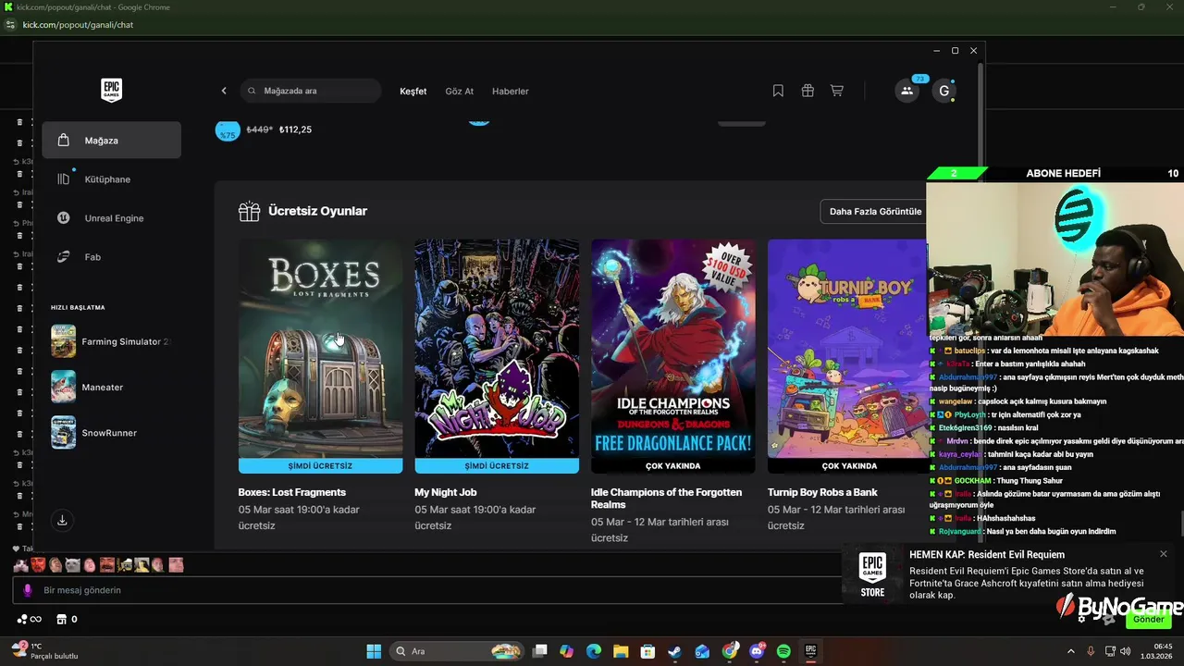Open the Idle Champions of the Forgotten Realms title
The width and height of the screenshot is (1184, 666).
coord(666,499)
